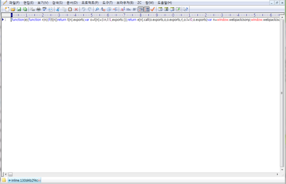
Task: Click the Paste clipboard icon
Action: [70, 9]
